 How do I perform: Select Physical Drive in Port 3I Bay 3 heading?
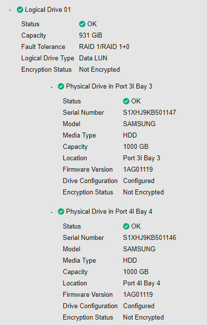coord(109,87)
